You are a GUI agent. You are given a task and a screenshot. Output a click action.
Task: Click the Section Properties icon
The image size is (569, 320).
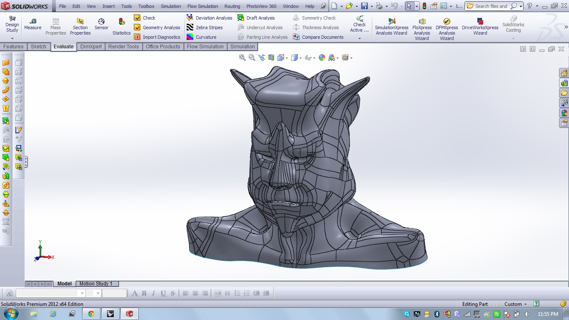coord(80,24)
